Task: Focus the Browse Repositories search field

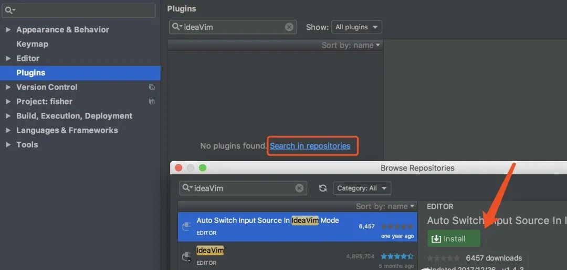Action: click(243, 188)
